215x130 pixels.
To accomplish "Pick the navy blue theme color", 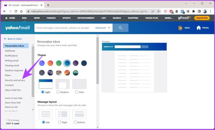I will point(84,63).
